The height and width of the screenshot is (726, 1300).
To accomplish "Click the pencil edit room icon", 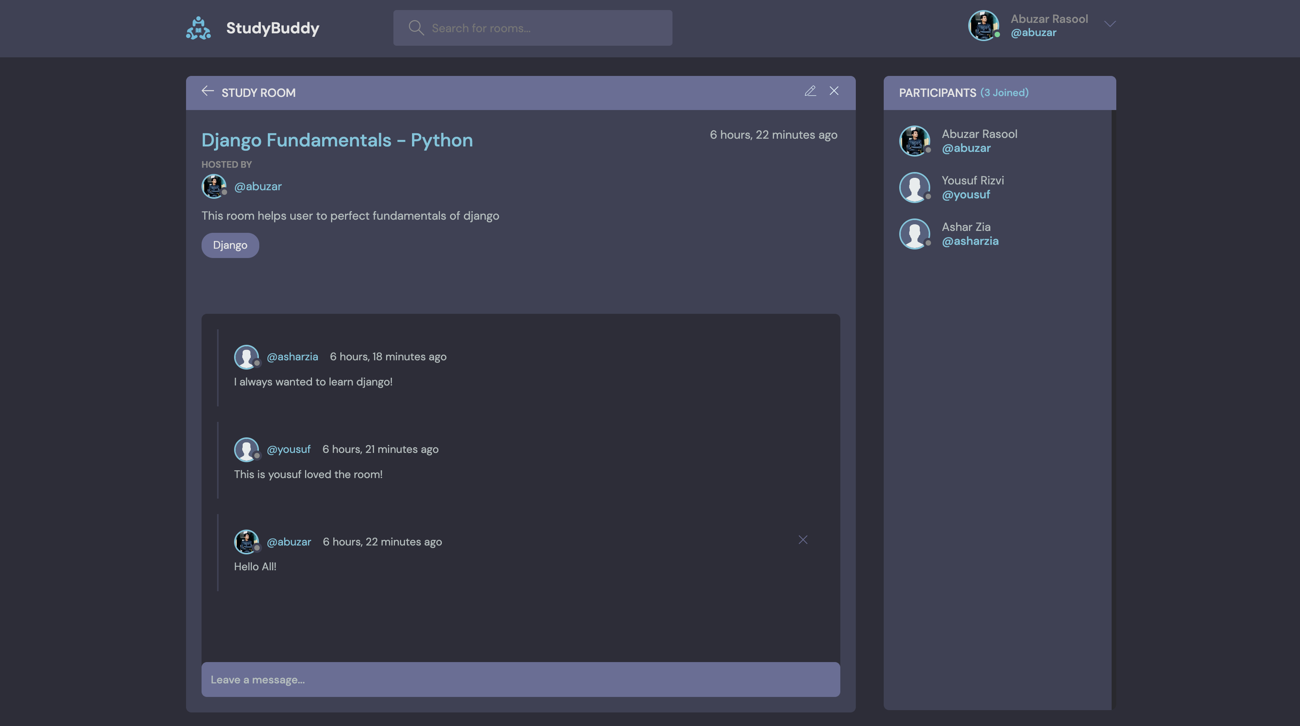I will pos(810,91).
